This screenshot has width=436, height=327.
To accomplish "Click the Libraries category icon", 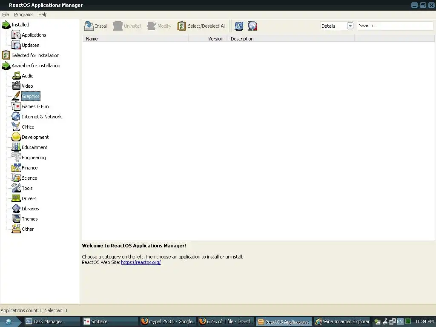I will pyautogui.click(x=16, y=209).
